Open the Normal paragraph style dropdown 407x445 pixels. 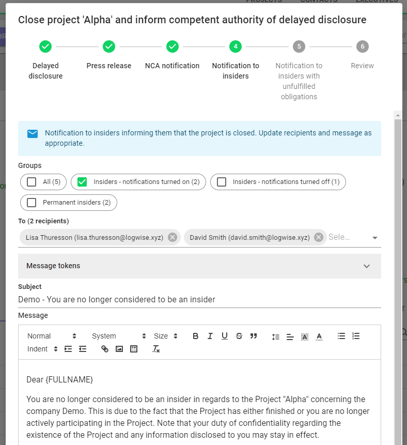tap(52, 336)
